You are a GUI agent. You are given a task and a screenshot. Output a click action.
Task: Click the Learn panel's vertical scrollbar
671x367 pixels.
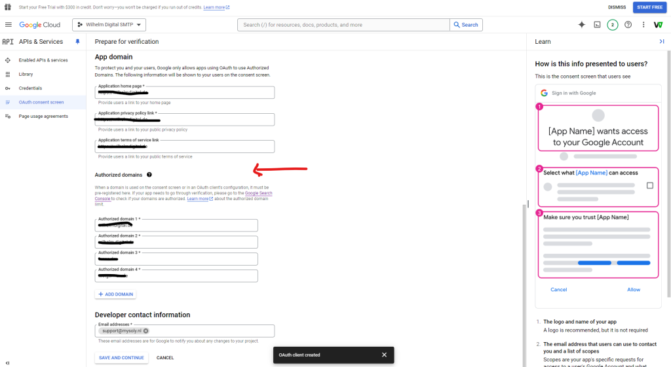click(x=669, y=173)
